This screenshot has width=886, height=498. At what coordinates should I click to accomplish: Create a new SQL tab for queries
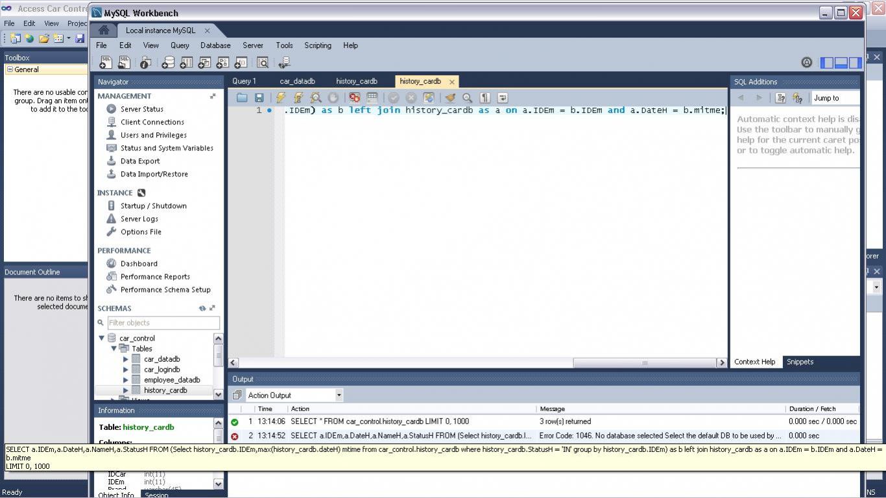pos(106,62)
